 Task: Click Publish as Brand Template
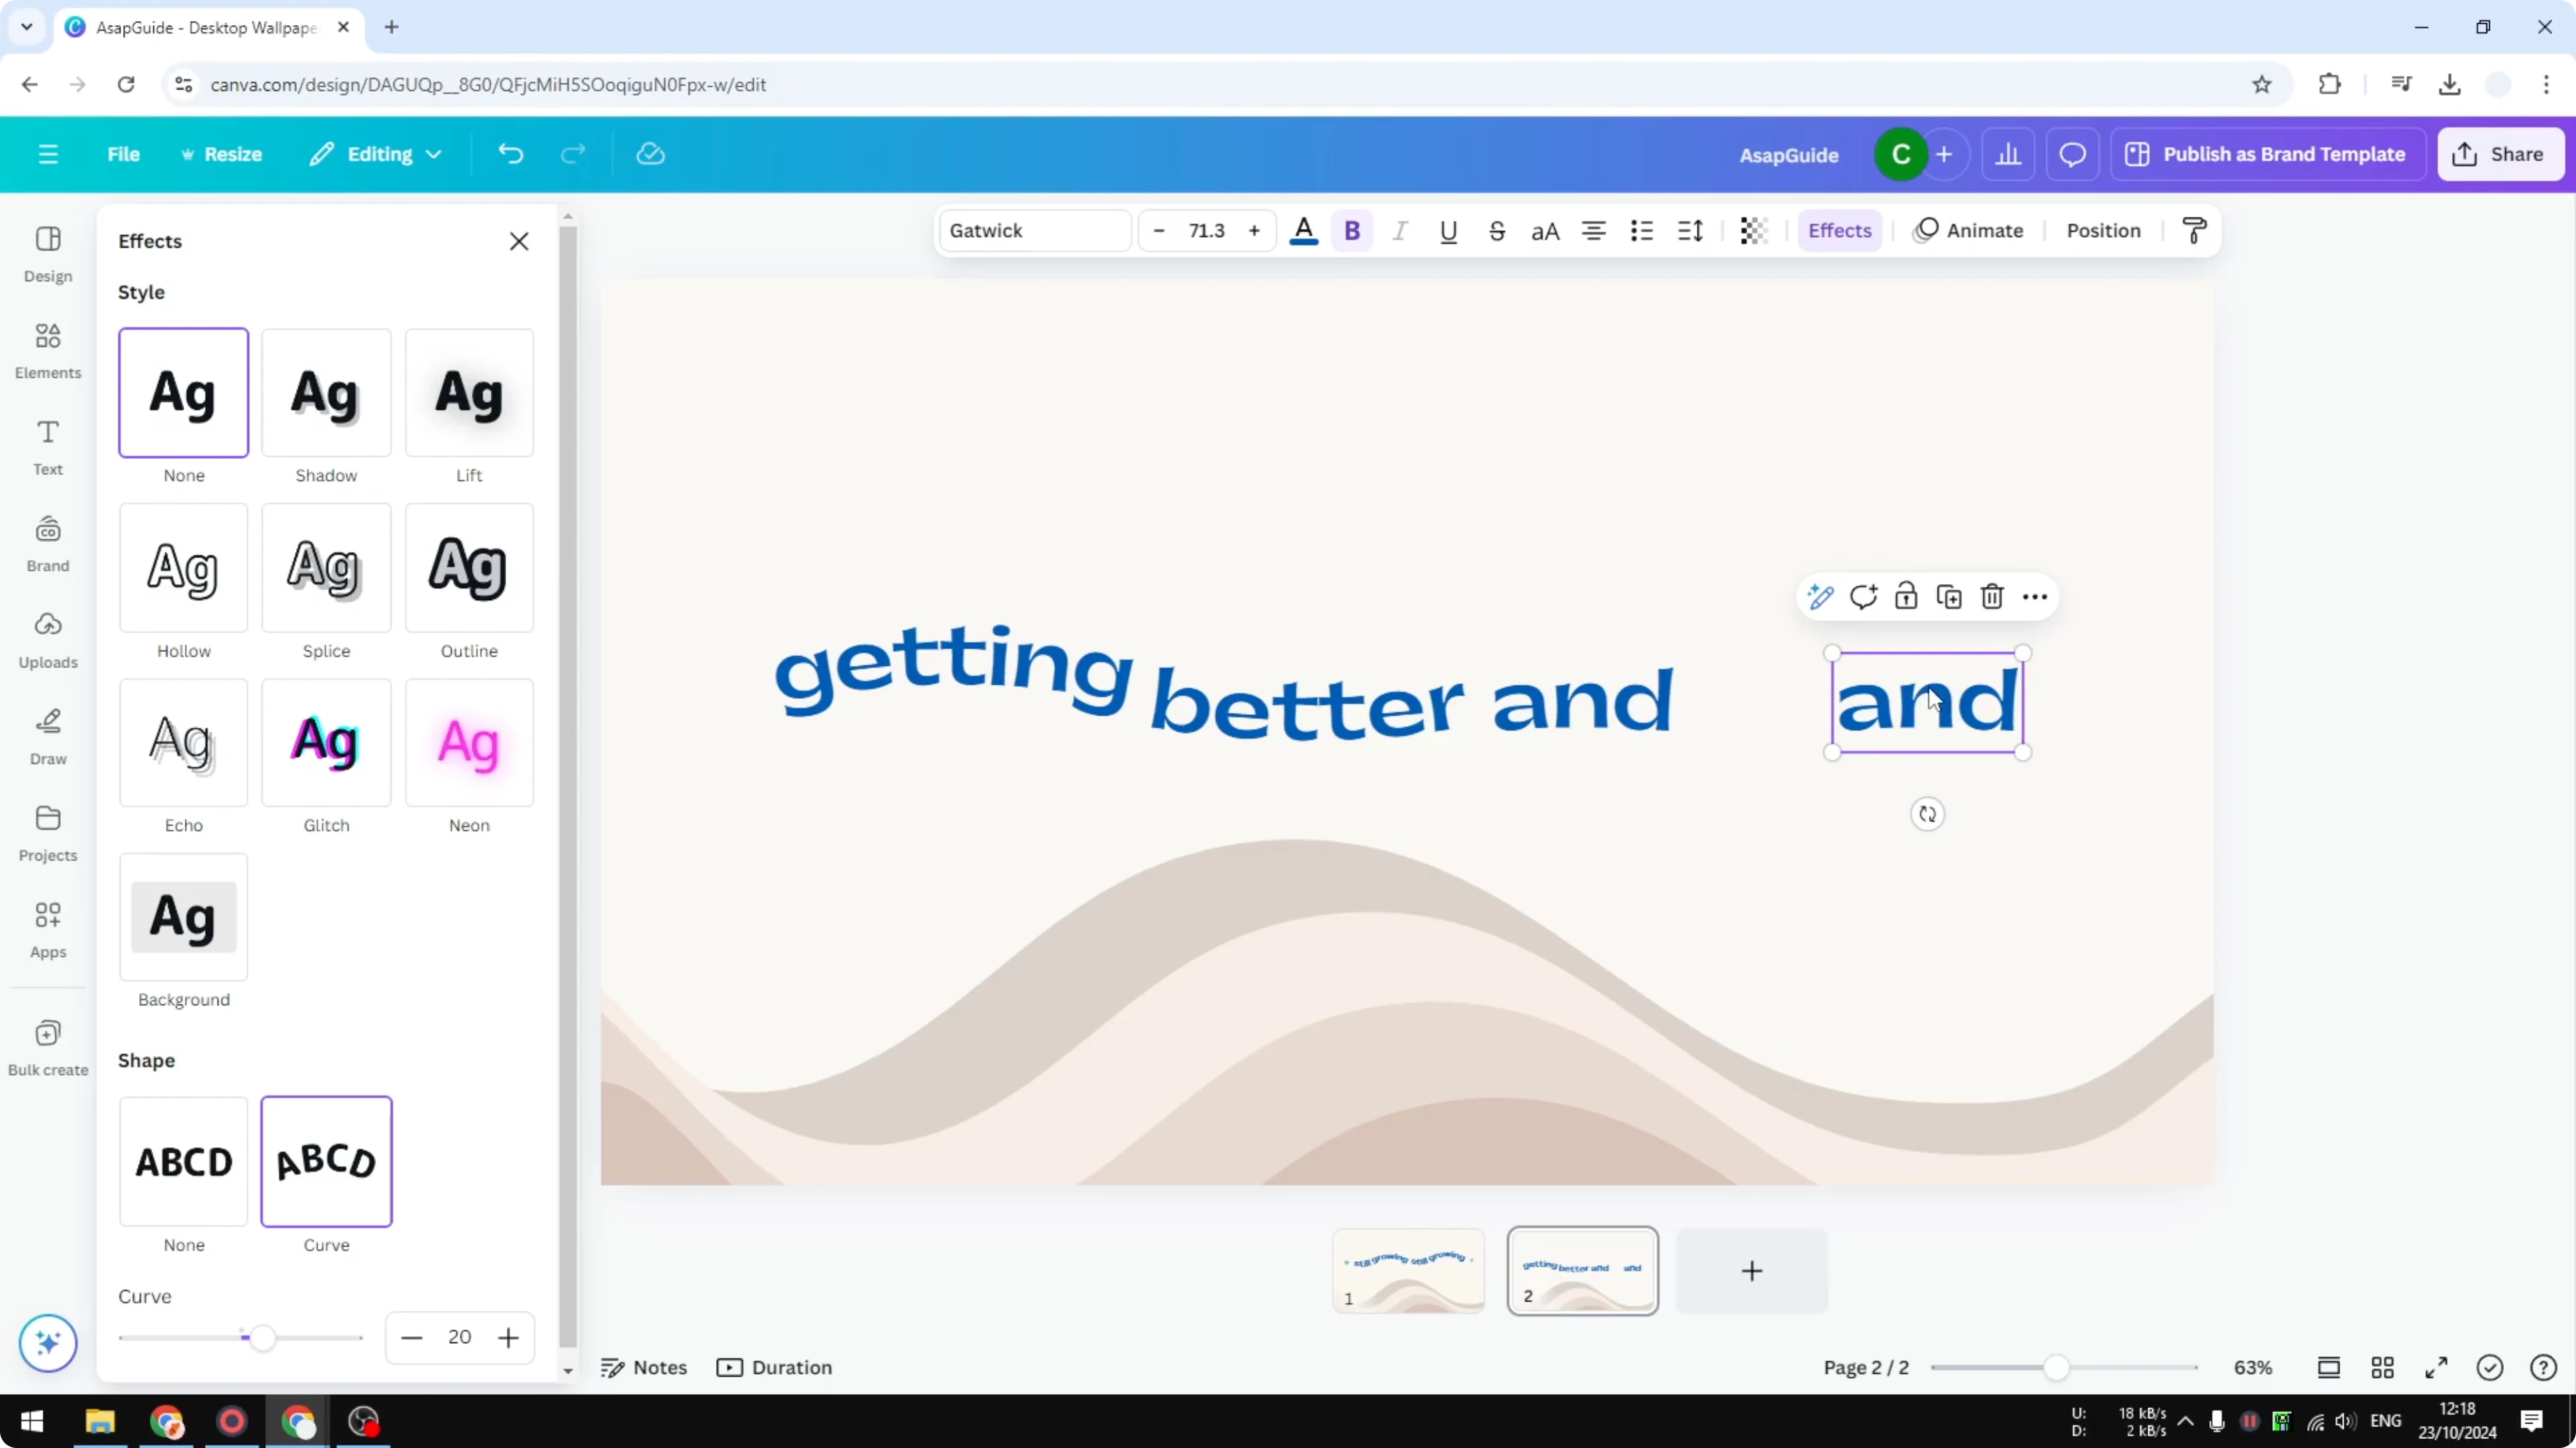pos(2268,153)
